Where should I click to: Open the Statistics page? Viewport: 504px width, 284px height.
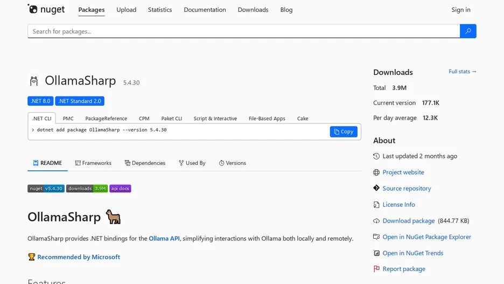point(160,10)
